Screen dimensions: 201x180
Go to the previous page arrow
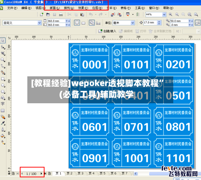[22, 174]
